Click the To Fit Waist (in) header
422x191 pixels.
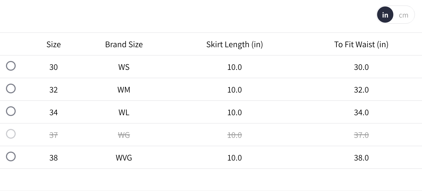pos(361,44)
